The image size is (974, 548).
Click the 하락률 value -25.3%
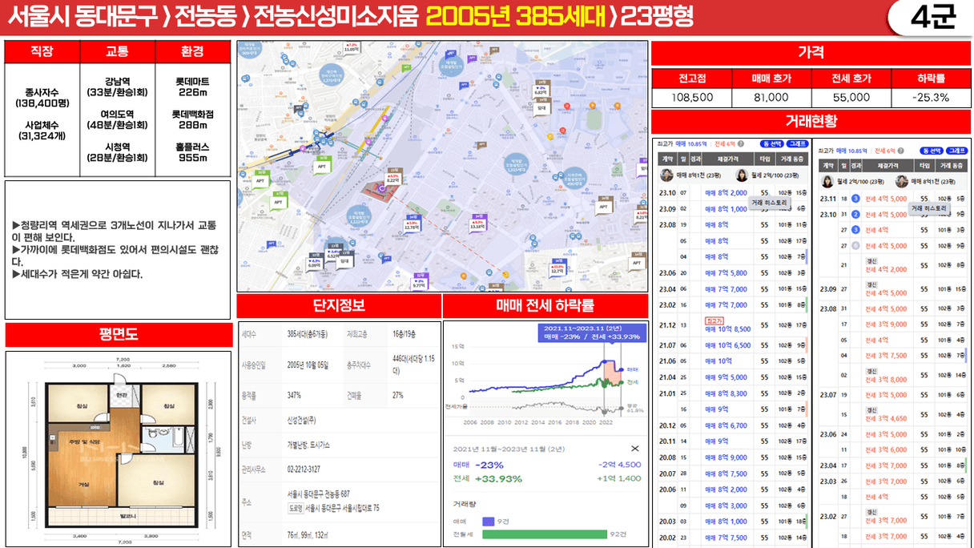[931, 98]
